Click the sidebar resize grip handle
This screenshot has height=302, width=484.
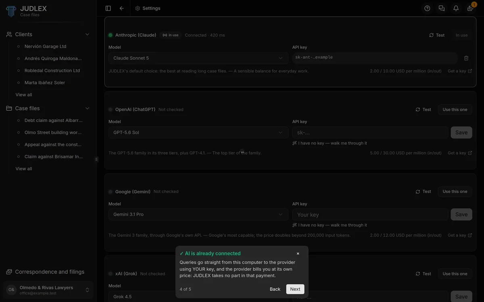pos(96,159)
